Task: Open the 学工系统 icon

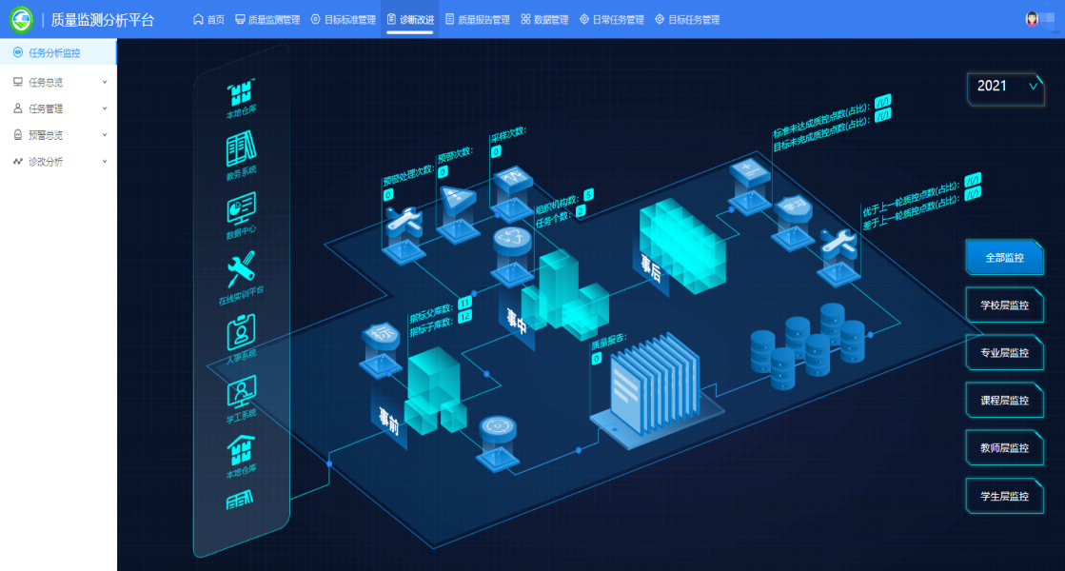Action: click(x=241, y=390)
